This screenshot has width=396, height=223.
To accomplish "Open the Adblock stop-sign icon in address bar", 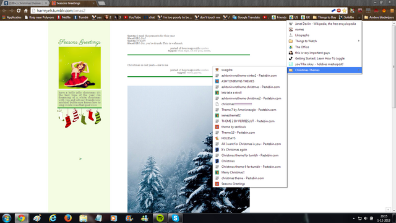I will 339,11.
